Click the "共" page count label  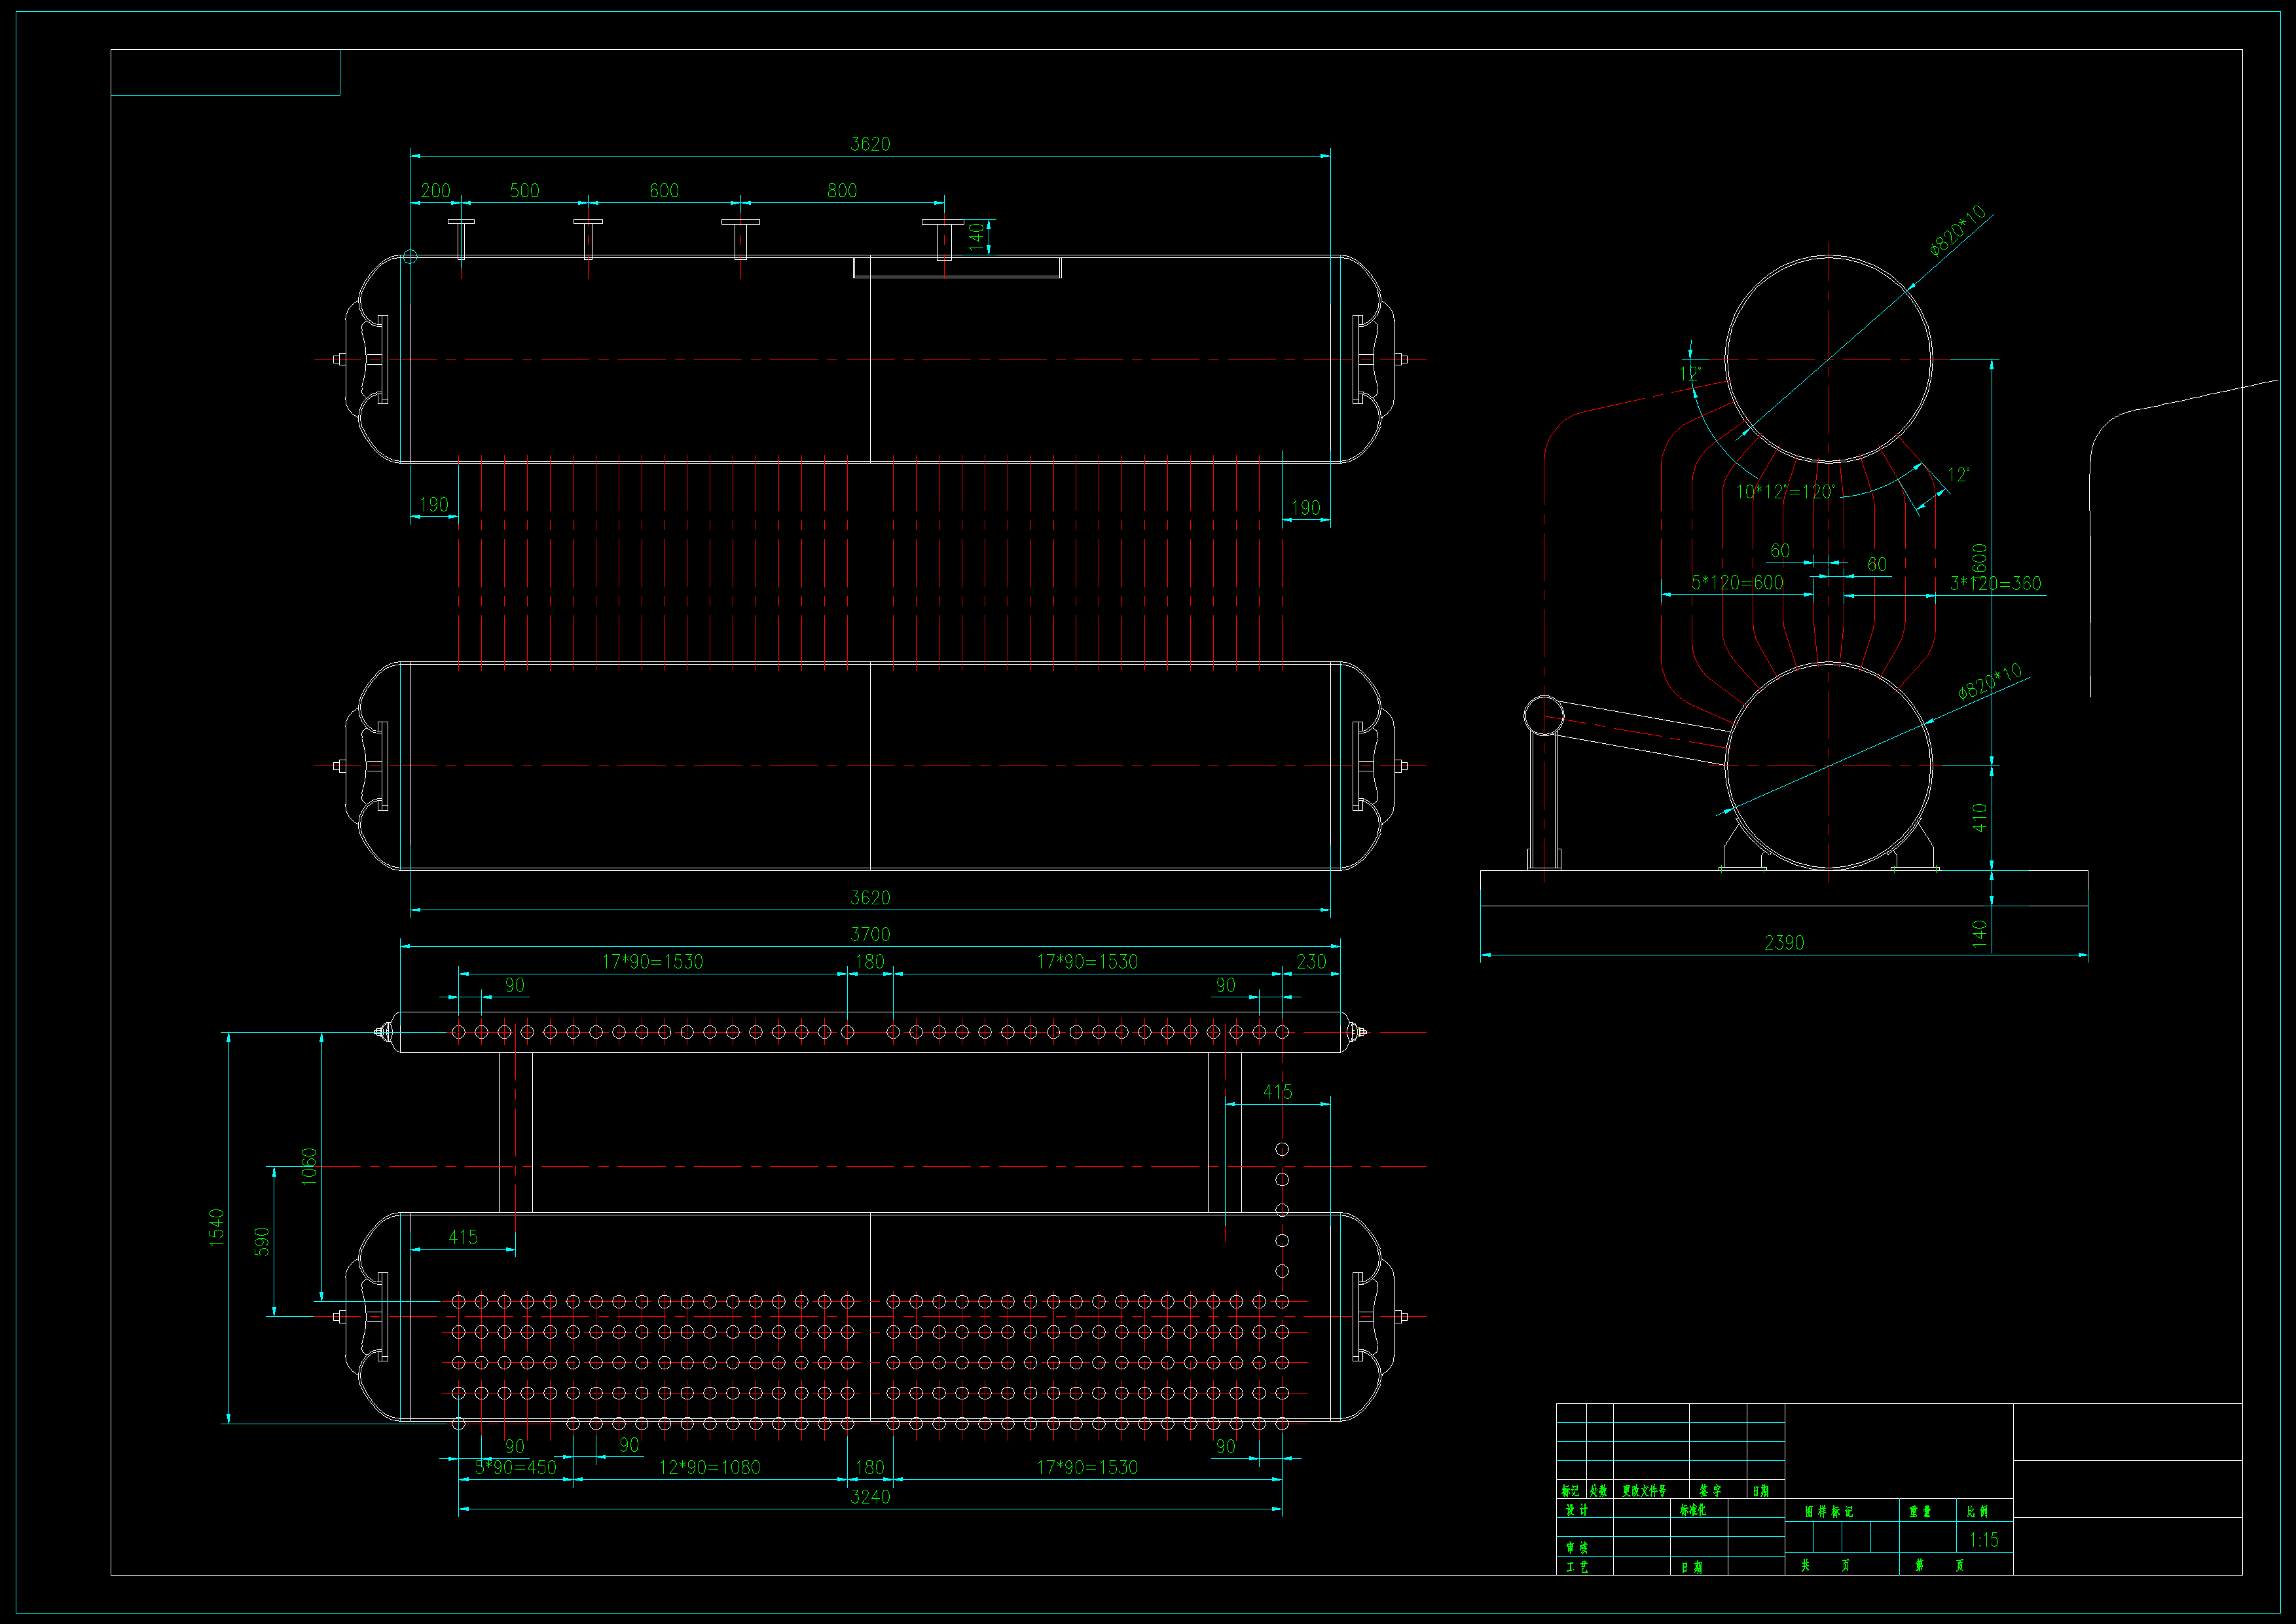click(1805, 1565)
